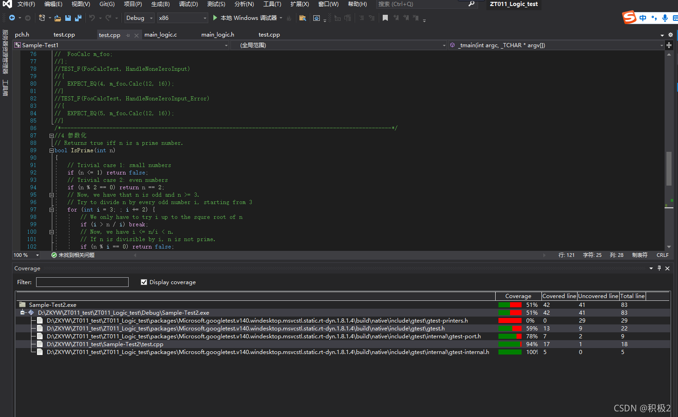Open the Sample-Test1 project scope dropdown
The width and height of the screenshot is (678, 417).
pyautogui.click(x=226, y=45)
